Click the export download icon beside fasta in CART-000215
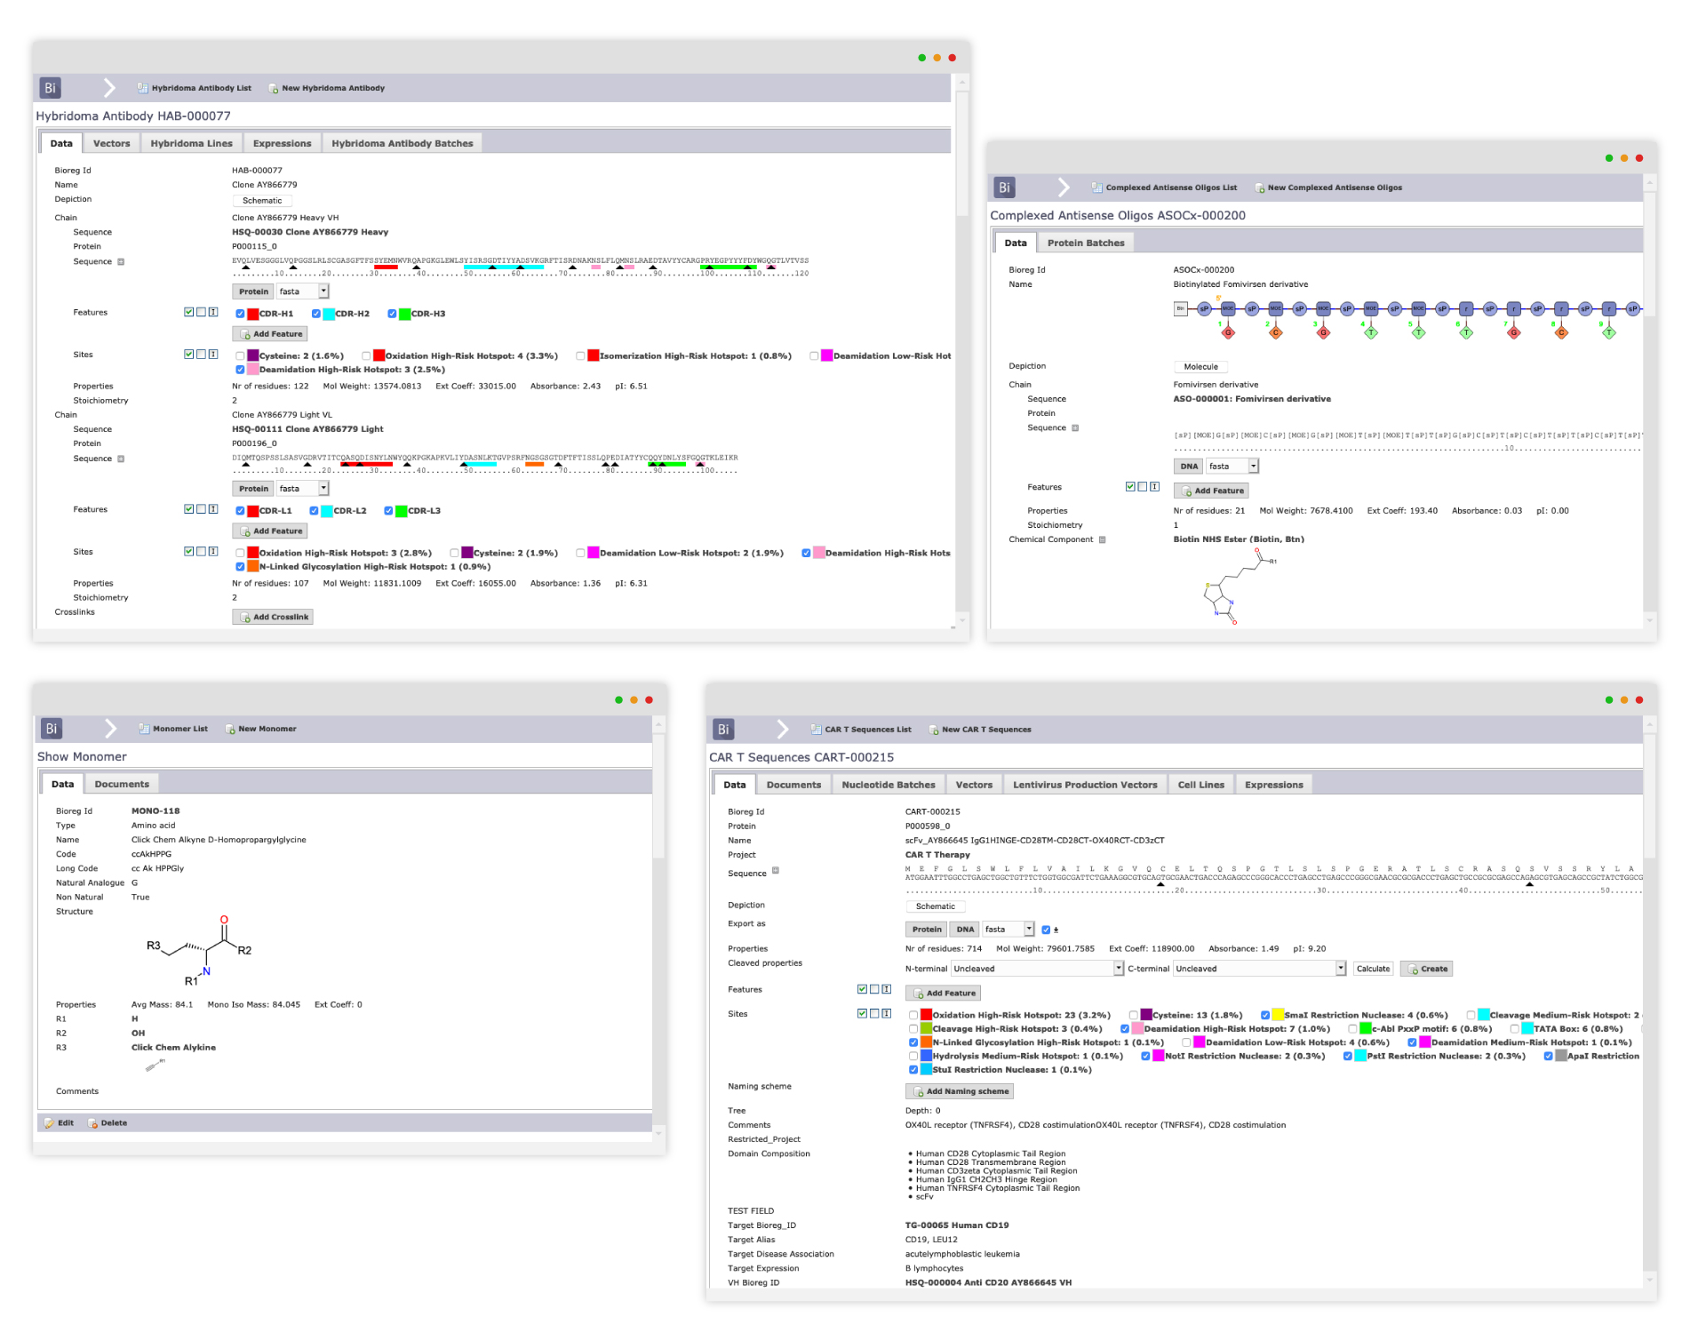Viewport: 1706px width, 1333px height. click(1054, 929)
